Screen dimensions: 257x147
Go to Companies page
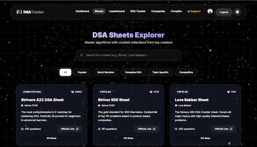coord(158,11)
